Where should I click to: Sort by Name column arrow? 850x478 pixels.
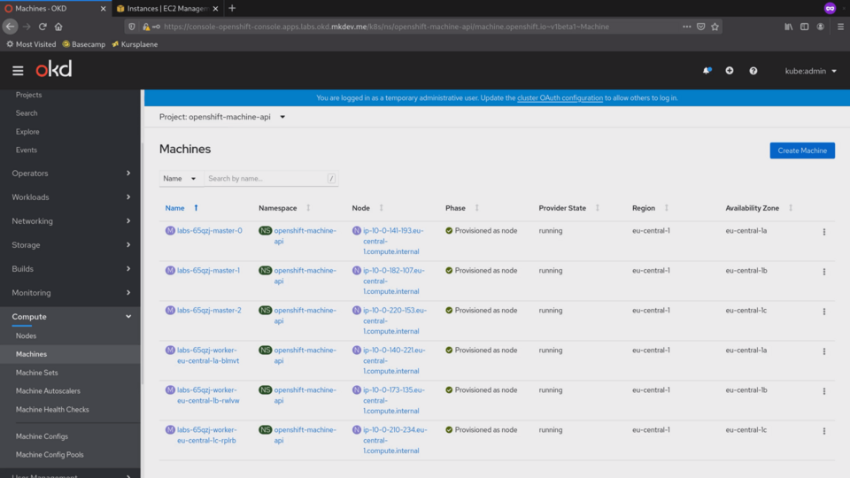197,208
